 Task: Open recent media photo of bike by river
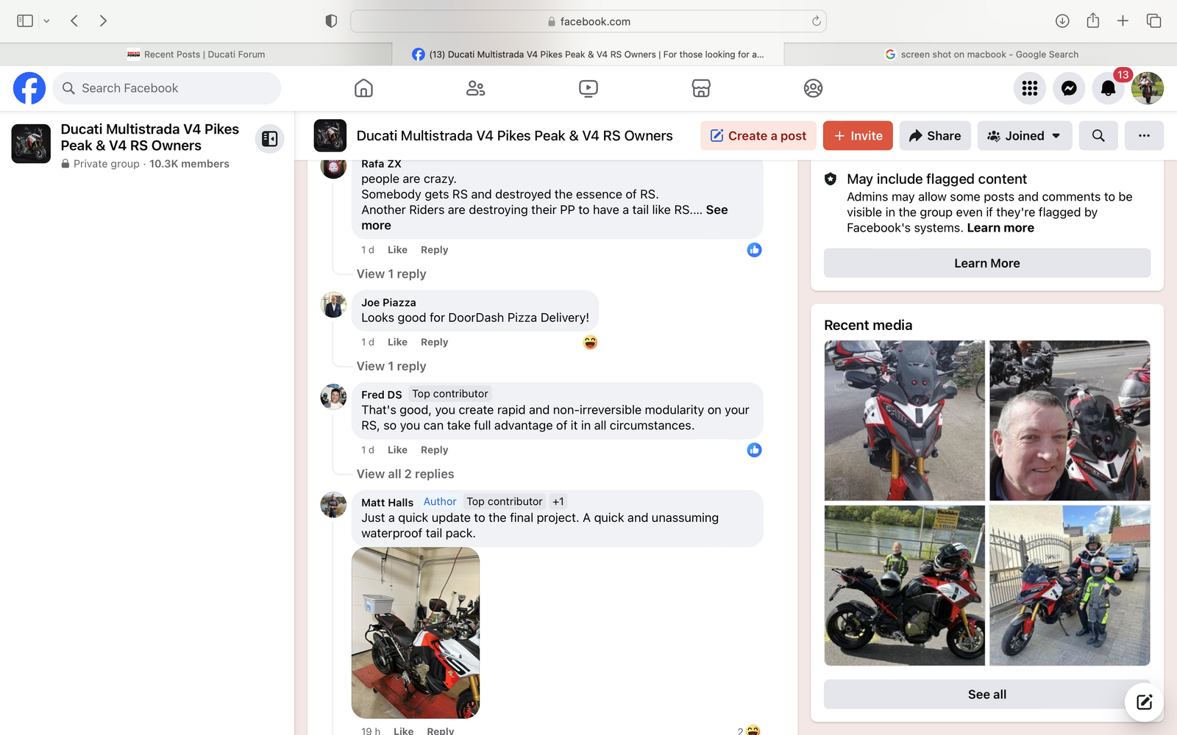905,585
